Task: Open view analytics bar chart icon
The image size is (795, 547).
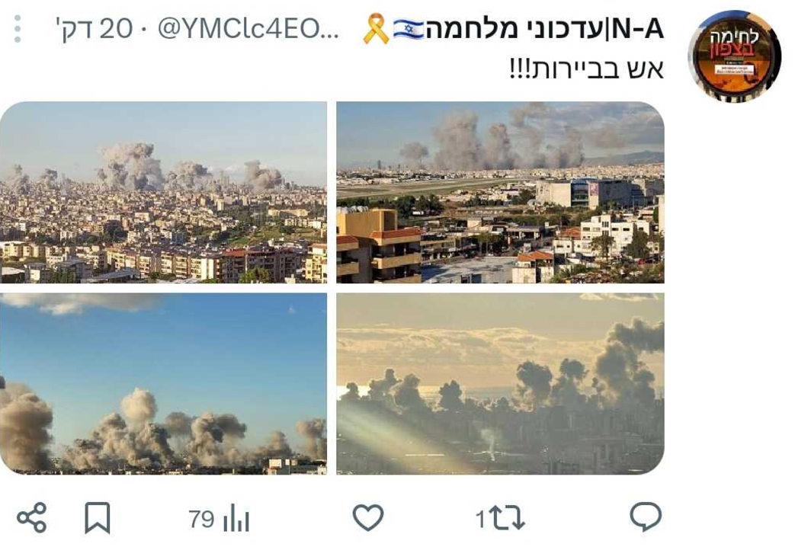Action: 236,518
